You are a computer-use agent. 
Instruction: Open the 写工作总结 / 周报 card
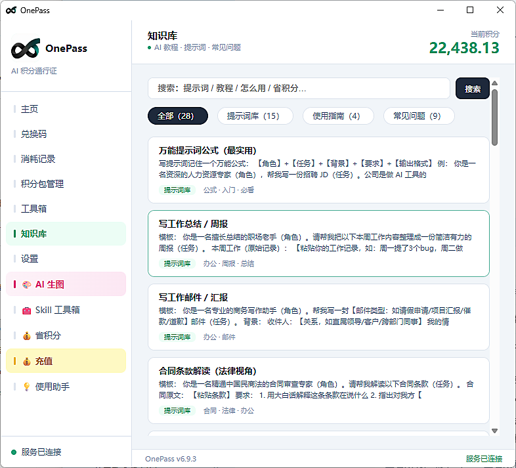(x=318, y=244)
